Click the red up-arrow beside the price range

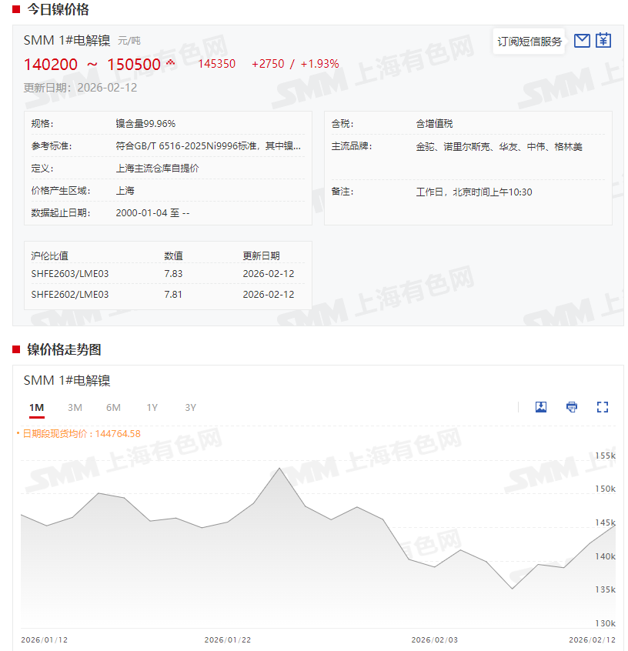coord(170,63)
